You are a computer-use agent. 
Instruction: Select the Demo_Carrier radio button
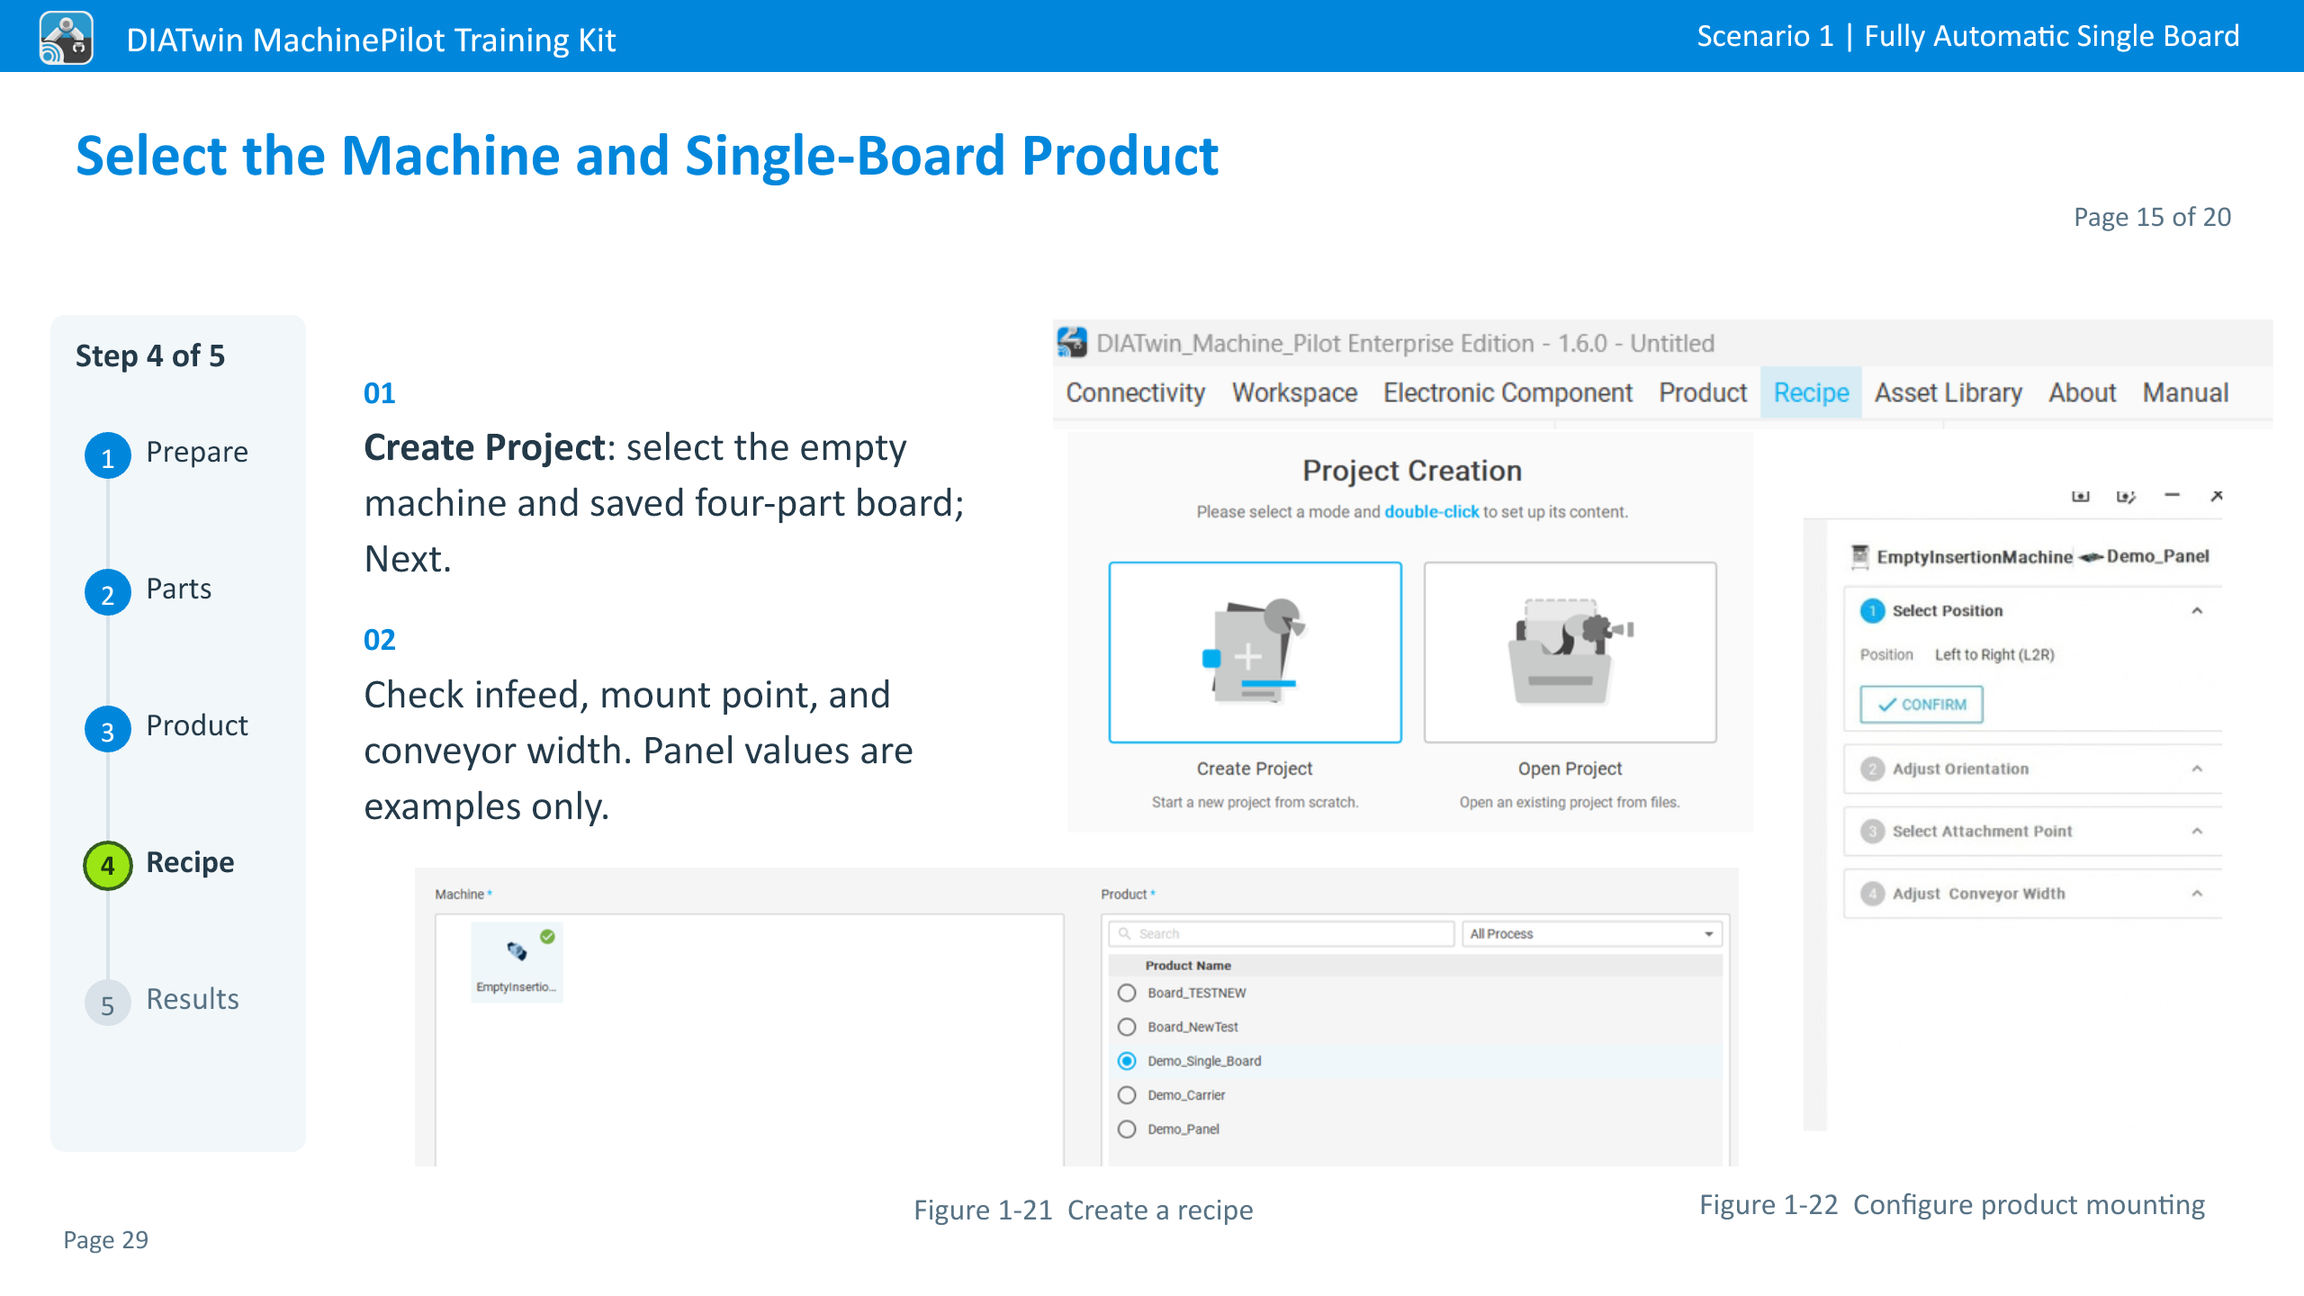coord(1127,1095)
